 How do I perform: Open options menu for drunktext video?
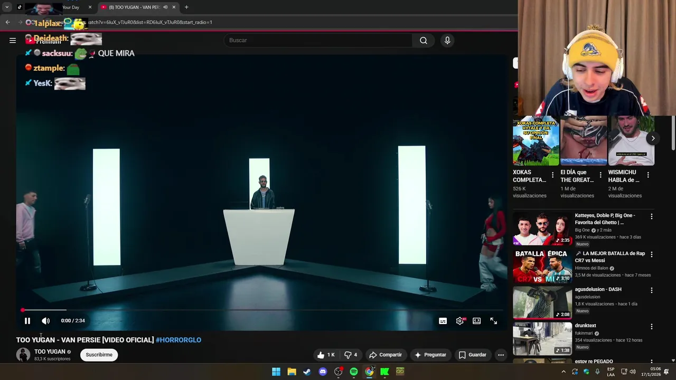651,327
